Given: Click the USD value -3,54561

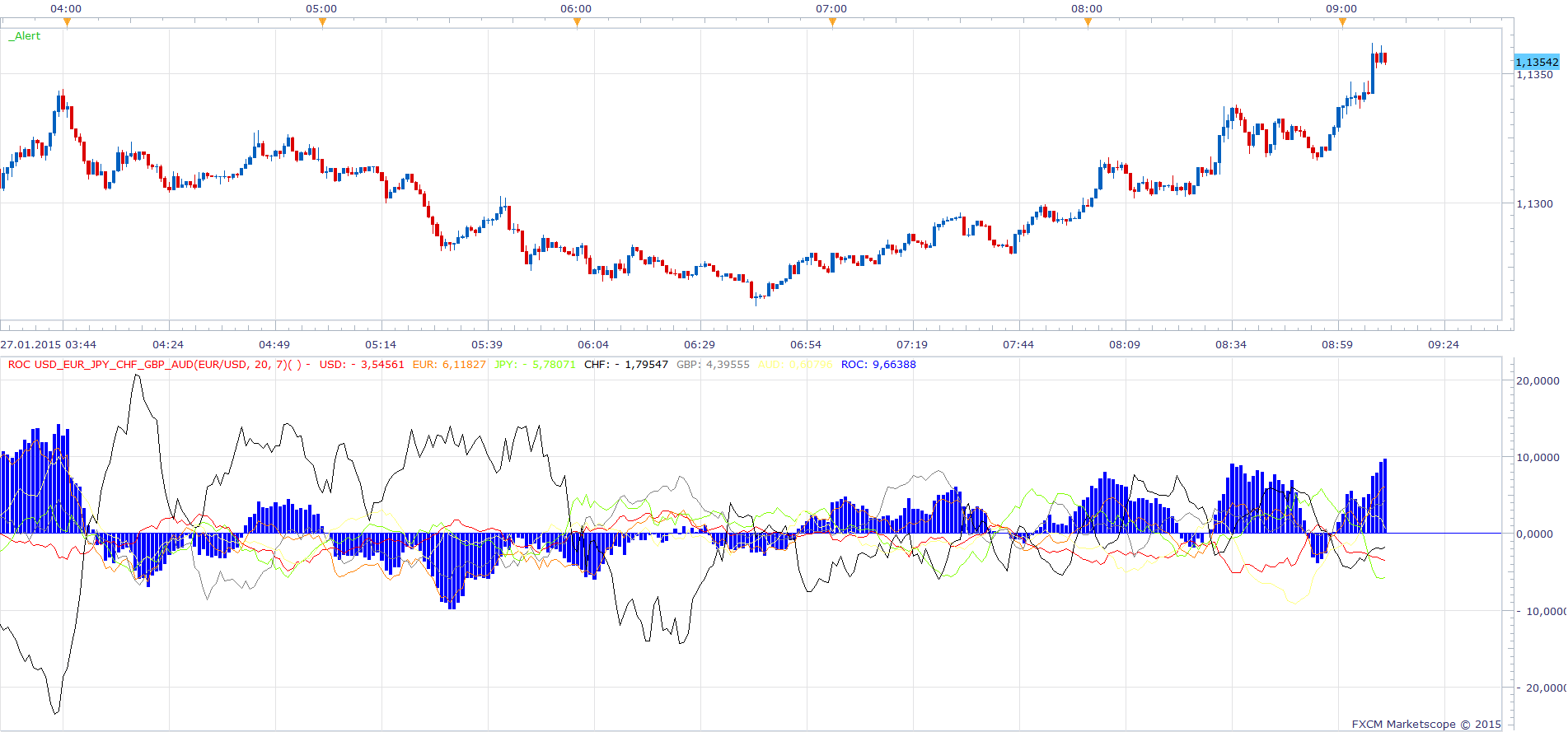Looking at the screenshot, I should click(362, 365).
